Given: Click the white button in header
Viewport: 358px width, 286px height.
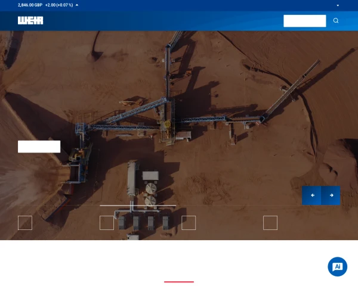Looking at the screenshot, I should coord(304,21).
